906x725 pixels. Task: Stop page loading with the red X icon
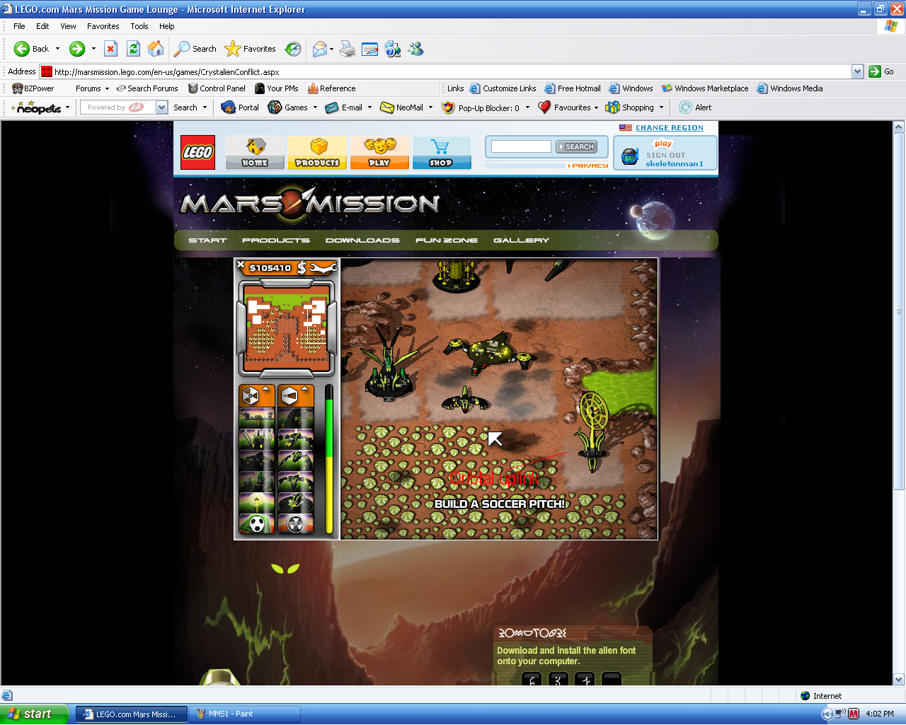[110, 49]
